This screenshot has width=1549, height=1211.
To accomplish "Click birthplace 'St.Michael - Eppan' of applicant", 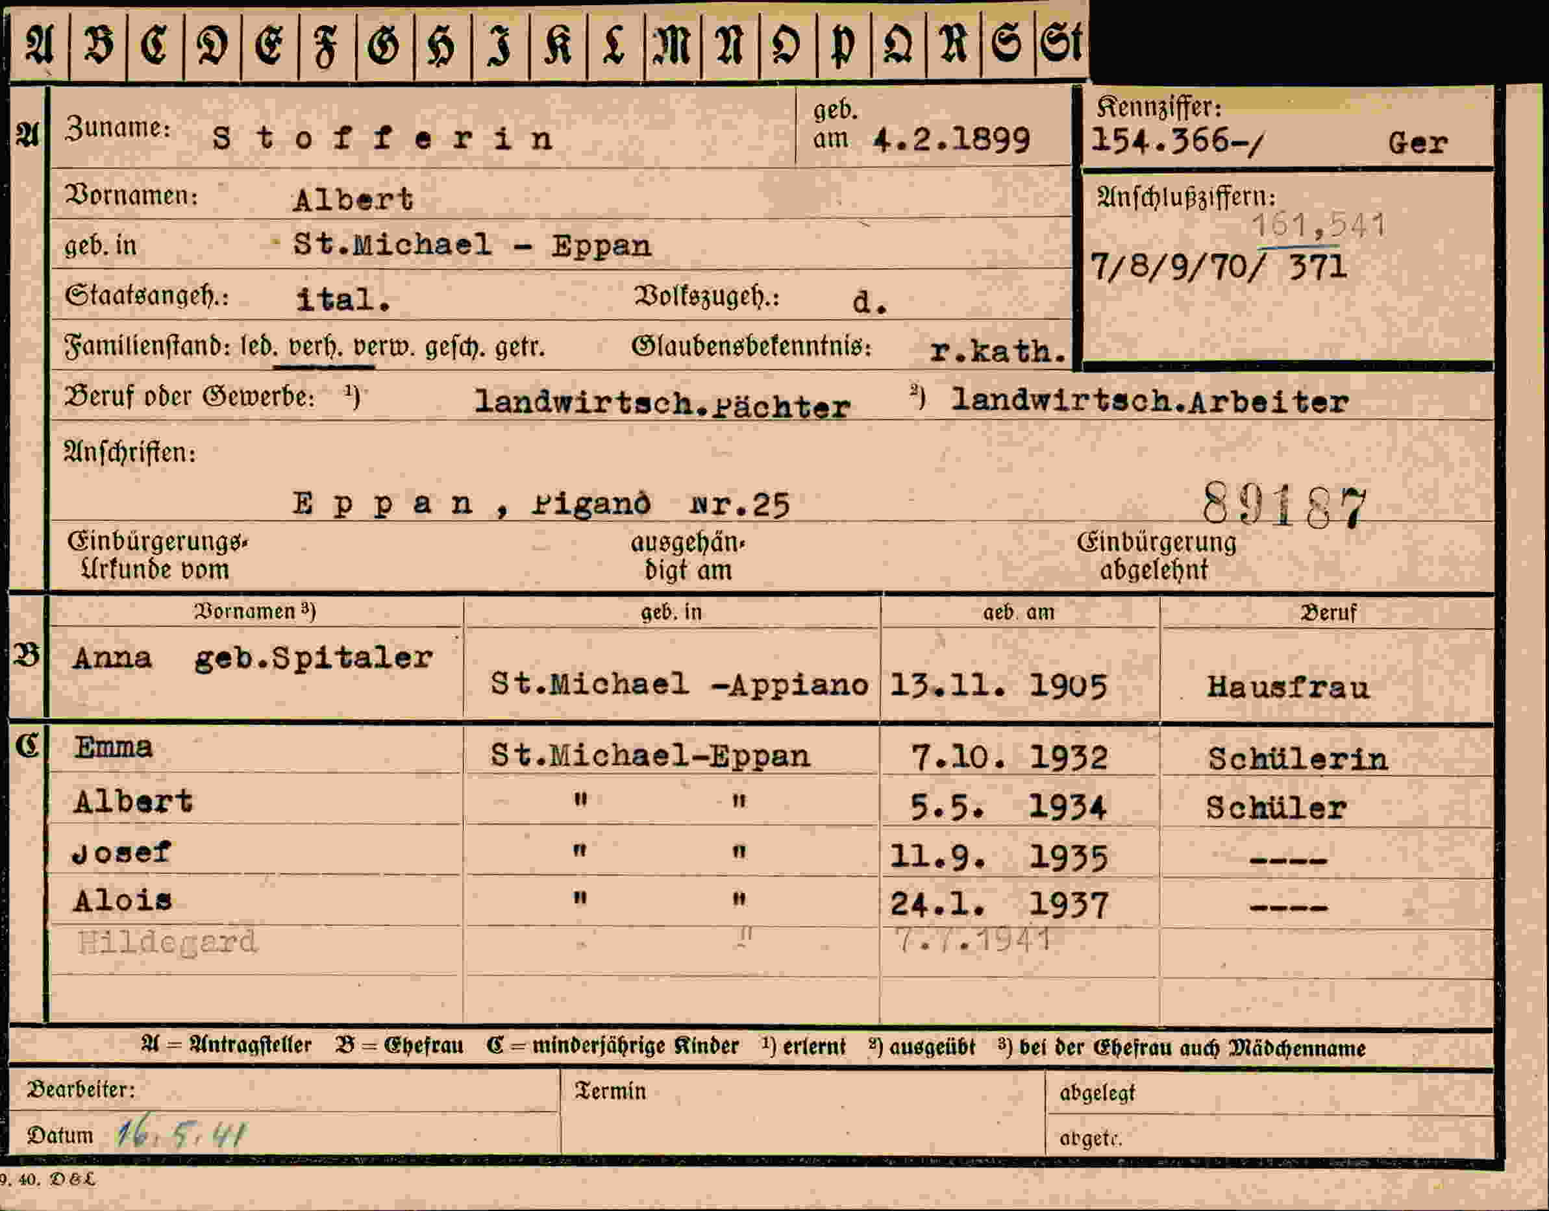I will (x=472, y=245).
